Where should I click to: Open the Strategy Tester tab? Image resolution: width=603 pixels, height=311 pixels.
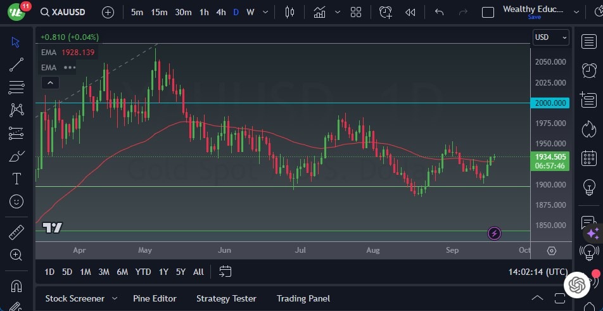pyautogui.click(x=226, y=298)
